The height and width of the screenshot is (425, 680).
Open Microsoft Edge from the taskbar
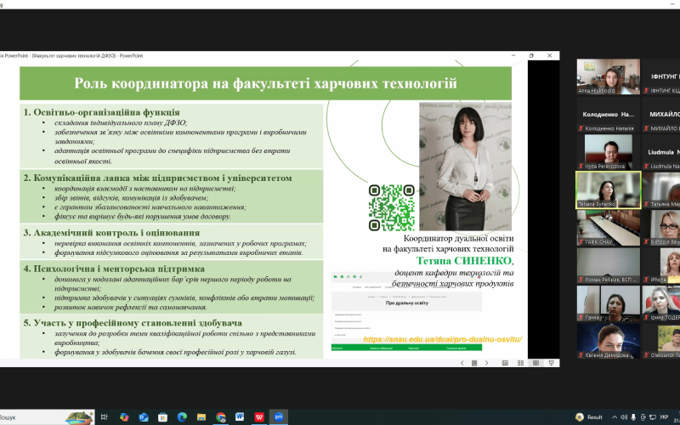(182, 417)
